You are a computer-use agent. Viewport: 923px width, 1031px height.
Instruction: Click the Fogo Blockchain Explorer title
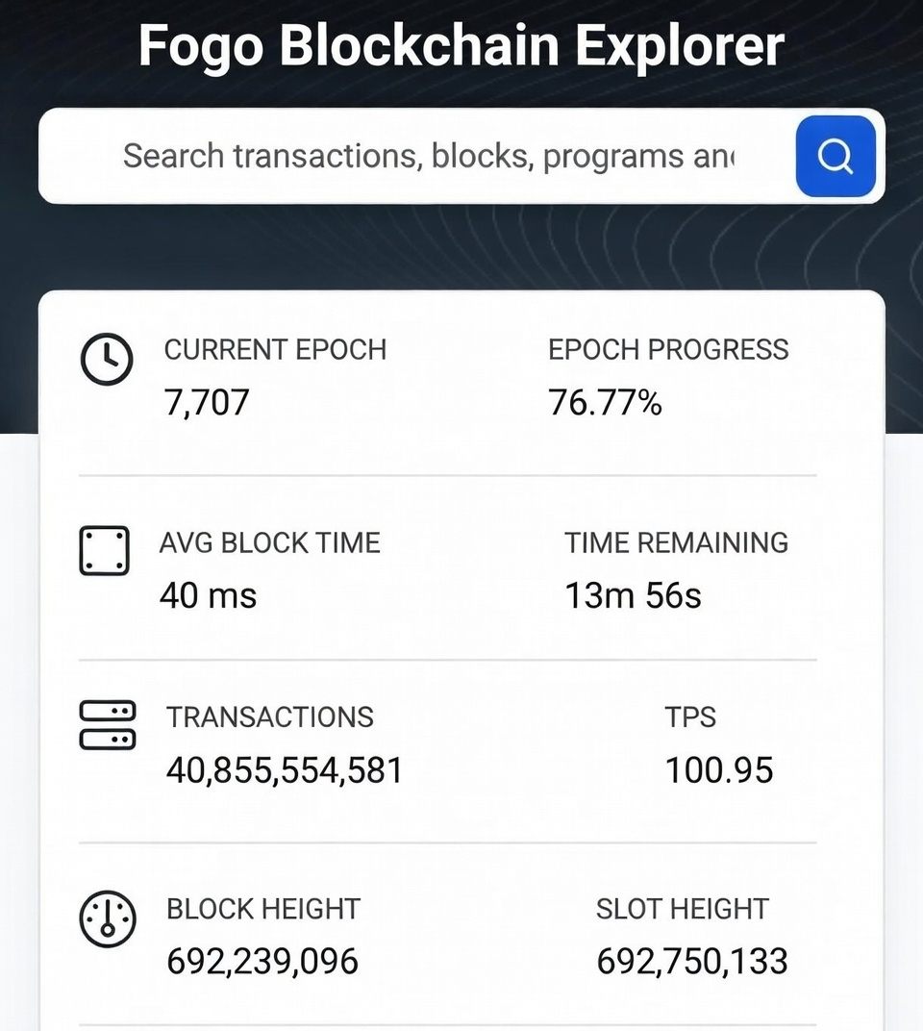pos(461,45)
